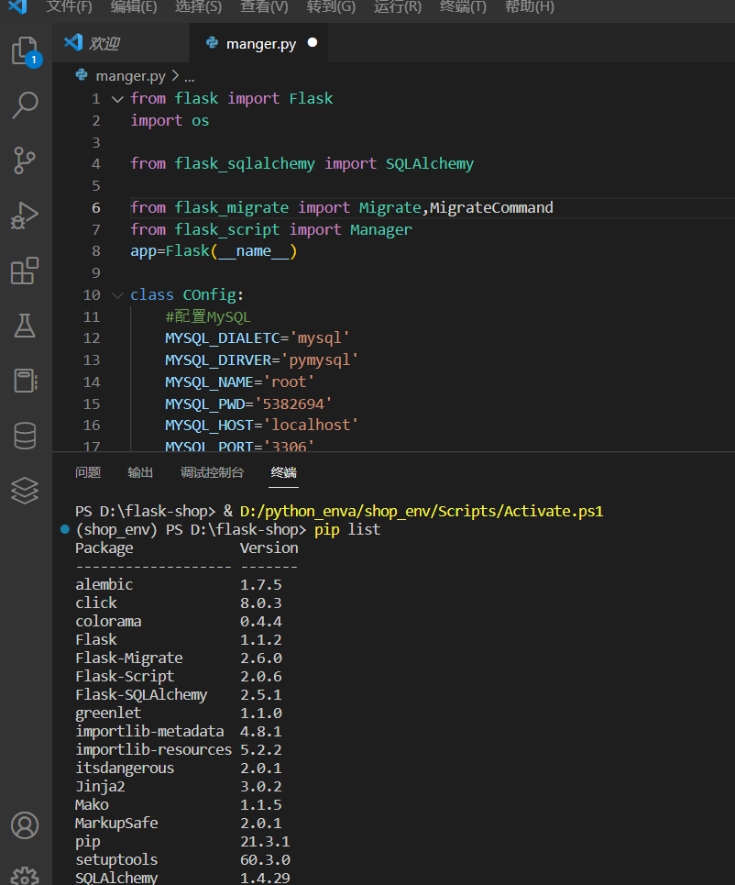Click the importlib-resources row in terminal
The image size is (735, 885).
tap(179, 749)
